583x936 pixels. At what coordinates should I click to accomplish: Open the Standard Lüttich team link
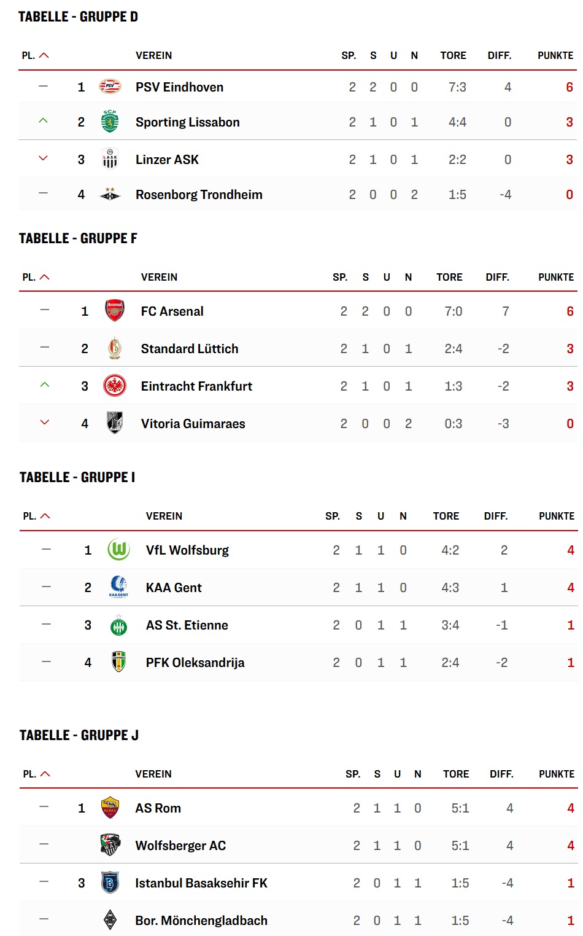[190, 349]
